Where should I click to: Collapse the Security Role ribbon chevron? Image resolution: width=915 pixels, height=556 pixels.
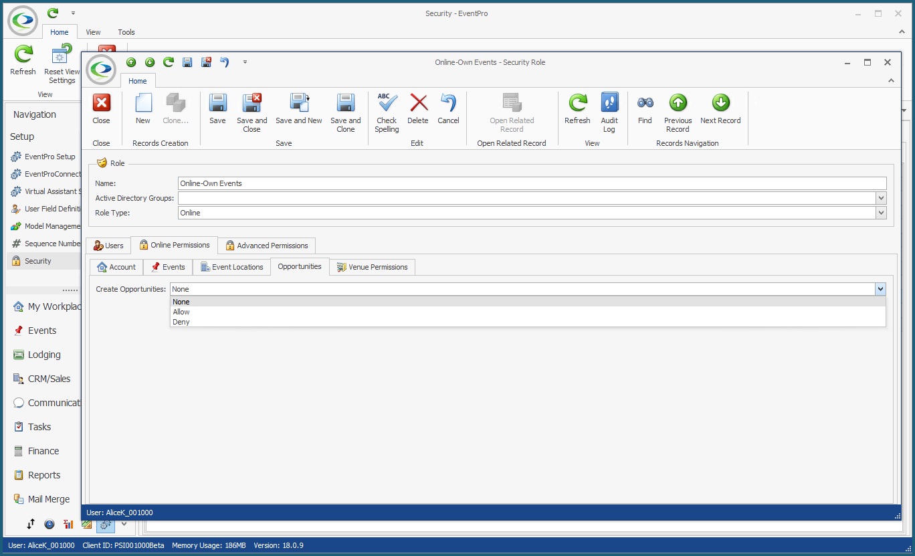click(891, 80)
